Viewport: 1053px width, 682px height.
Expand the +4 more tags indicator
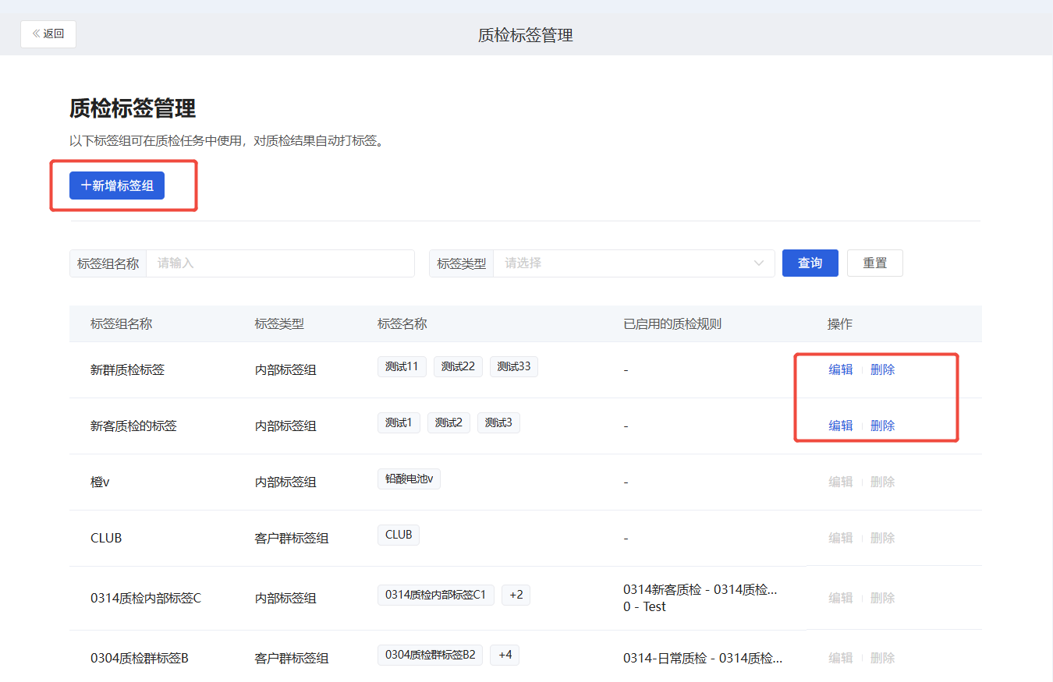[505, 655]
